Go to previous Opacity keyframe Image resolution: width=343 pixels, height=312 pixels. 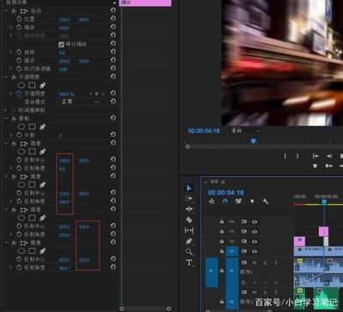click(91, 93)
